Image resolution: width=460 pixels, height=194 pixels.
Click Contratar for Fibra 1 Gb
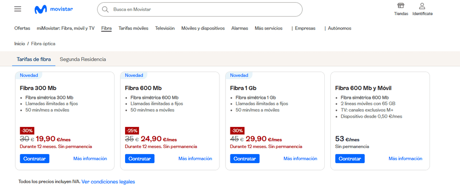[245, 159]
